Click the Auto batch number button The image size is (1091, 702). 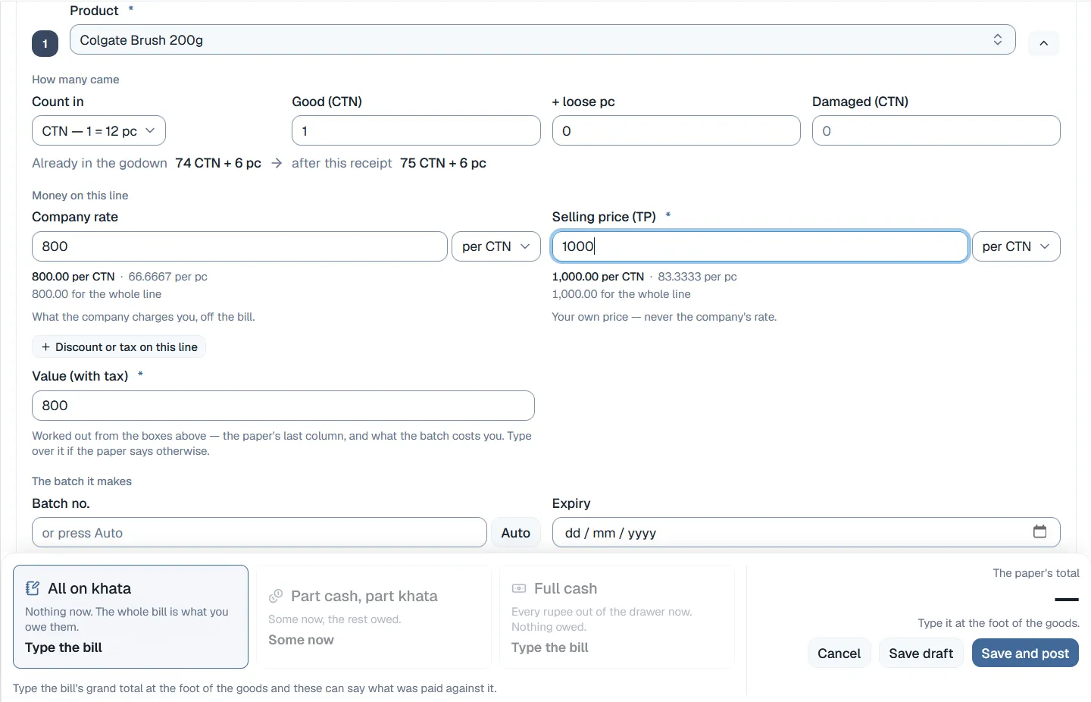516,532
